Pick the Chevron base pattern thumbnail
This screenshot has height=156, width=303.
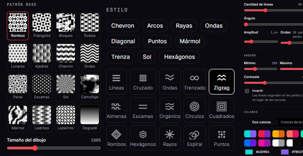coord(66,57)
